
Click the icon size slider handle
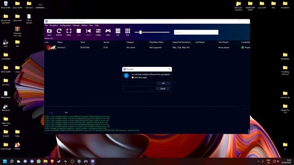click(x=141, y=32)
